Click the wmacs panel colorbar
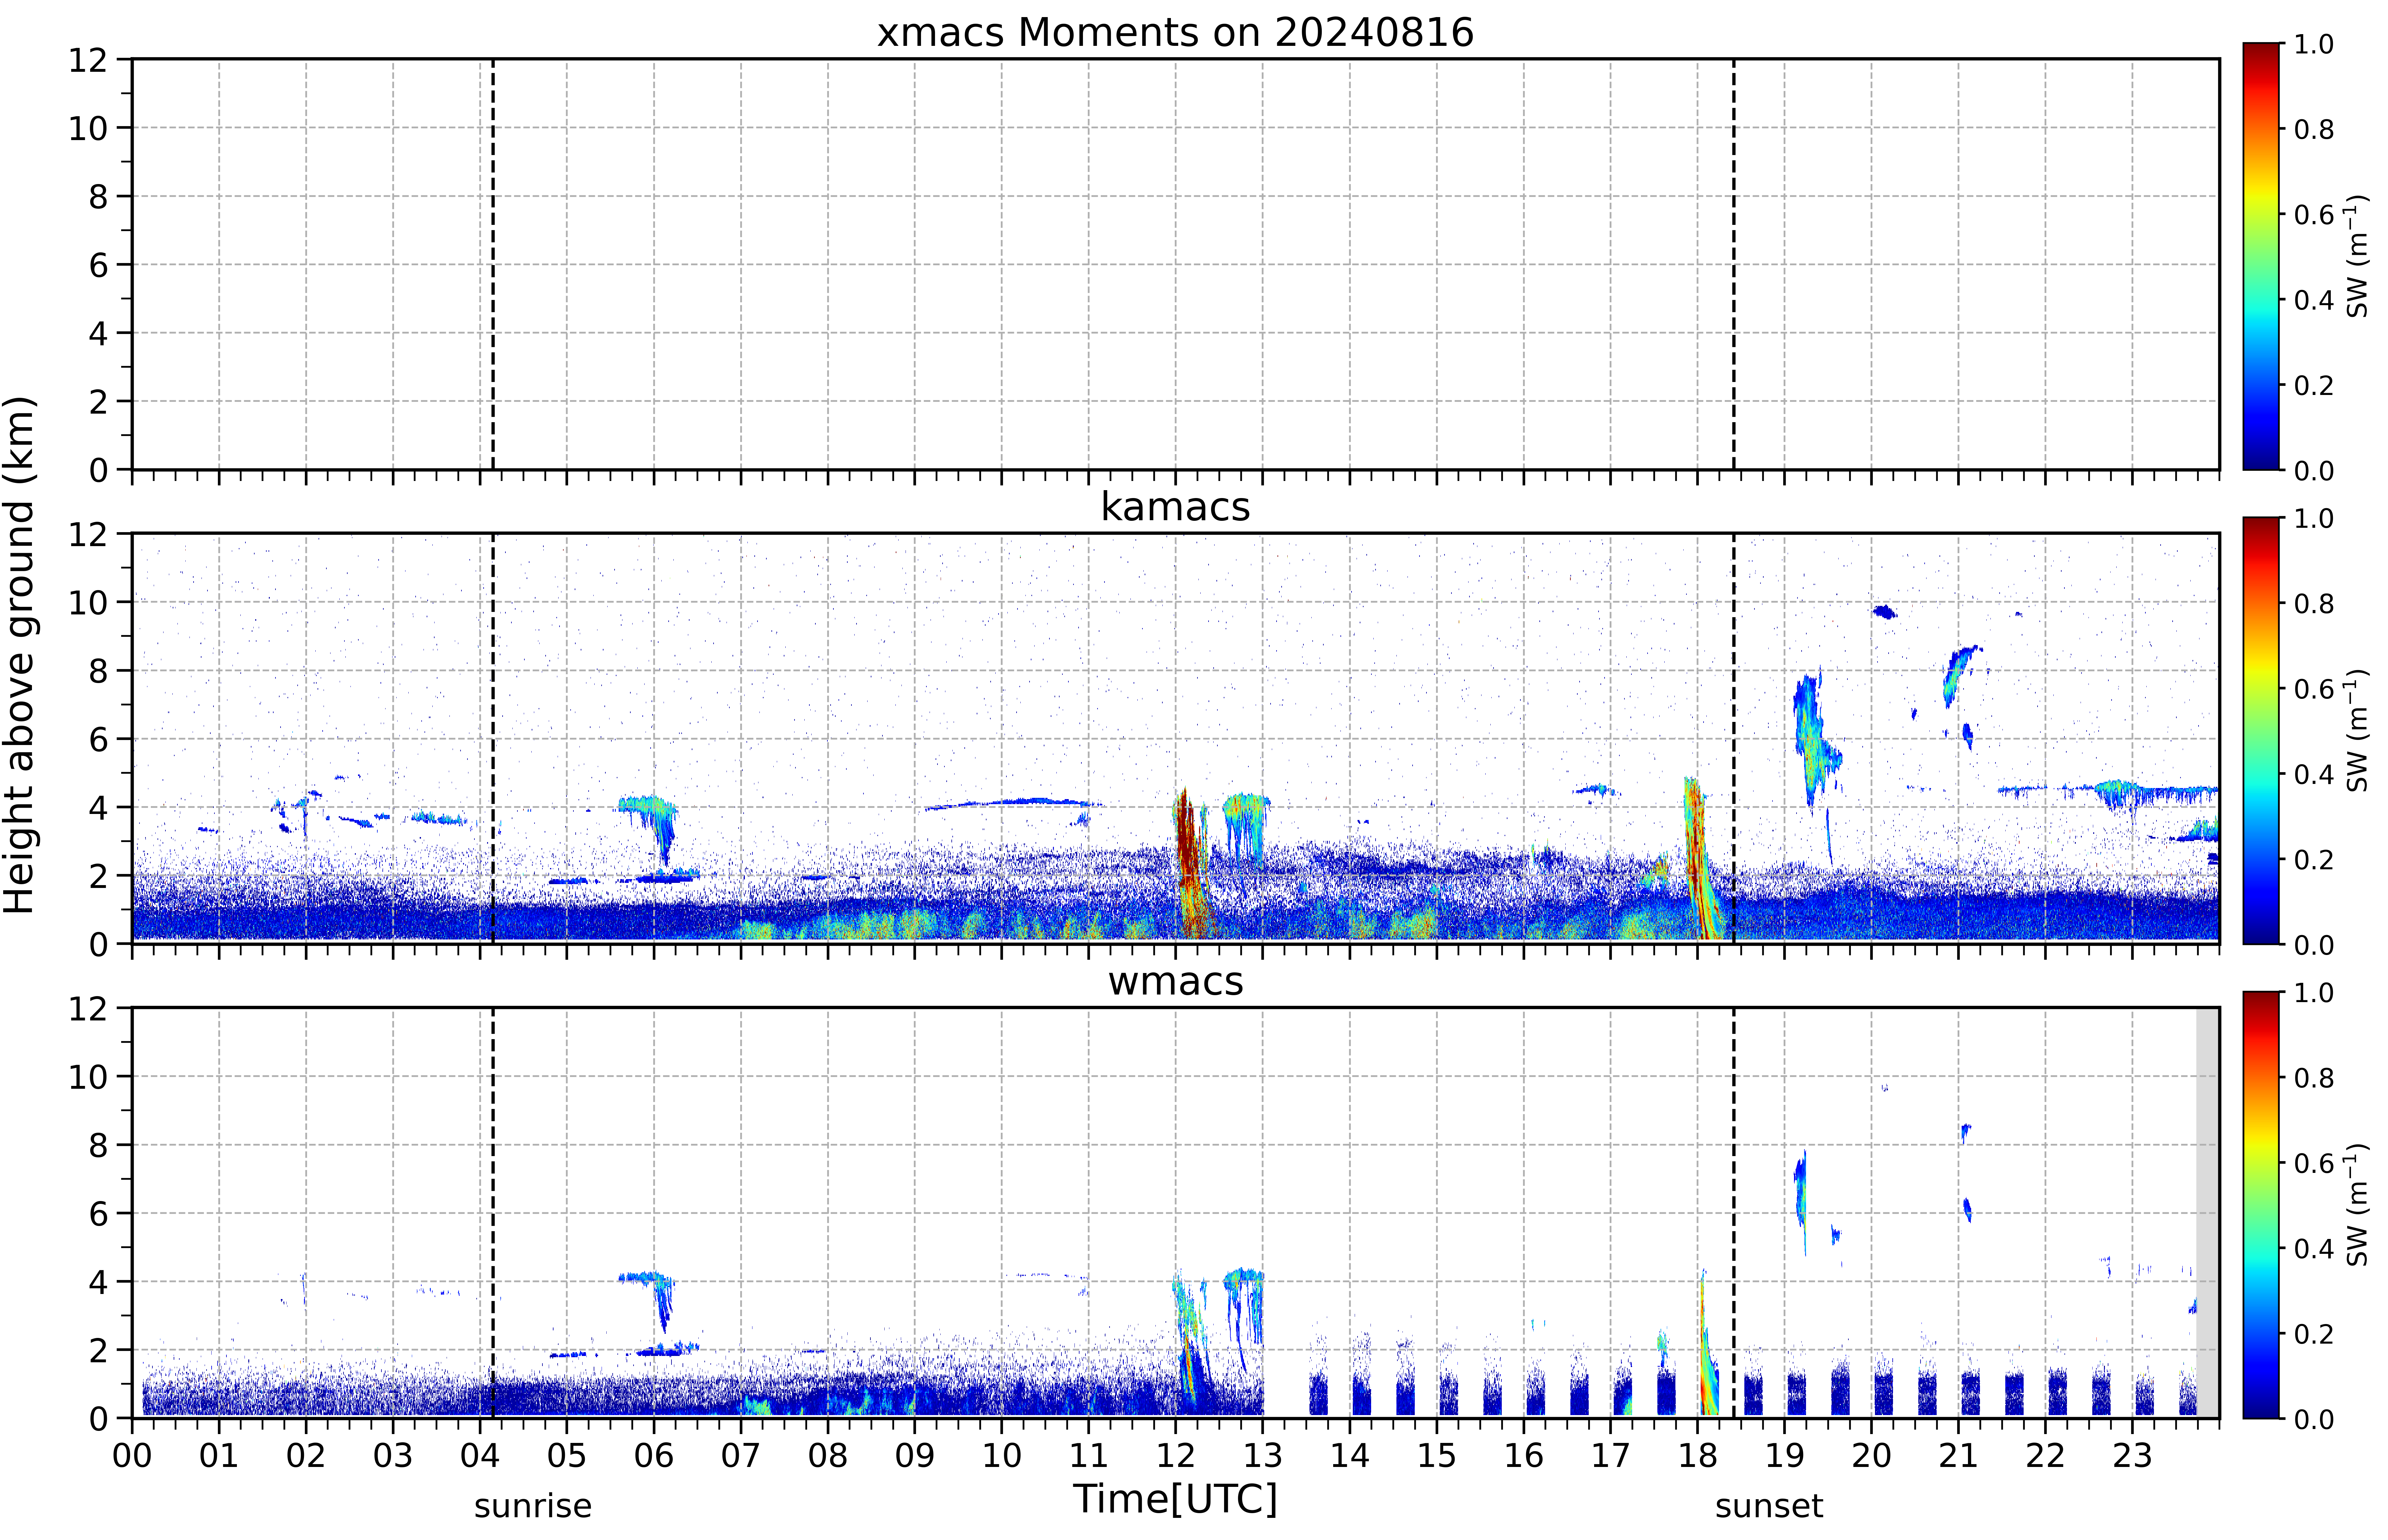Image resolution: width=2388 pixels, height=1540 pixels. [x=2261, y=1205]
